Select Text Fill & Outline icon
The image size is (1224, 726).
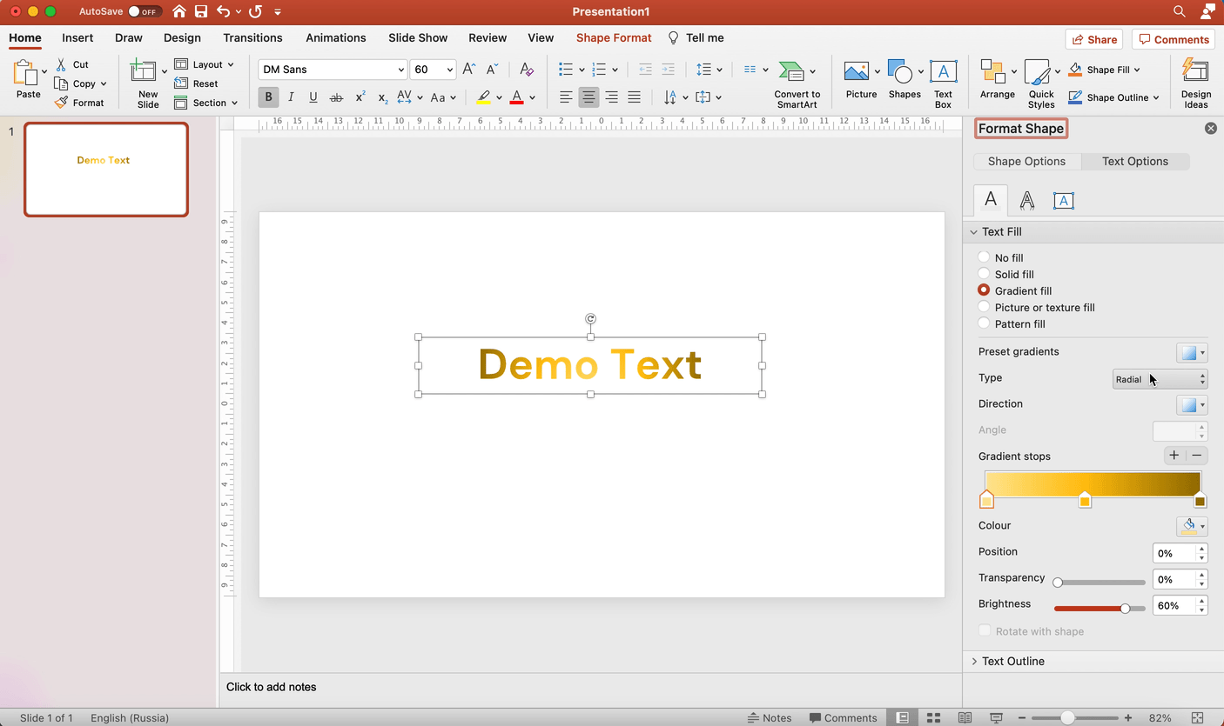(x=991, y=200)
